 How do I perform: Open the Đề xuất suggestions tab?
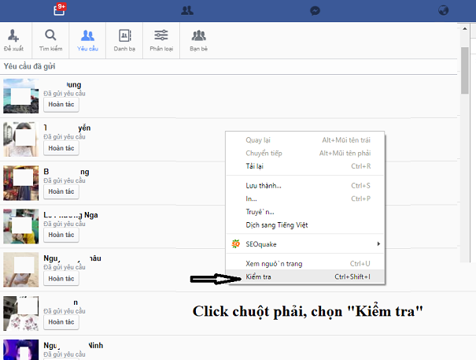pyautogui.click(x=13, y=40)
